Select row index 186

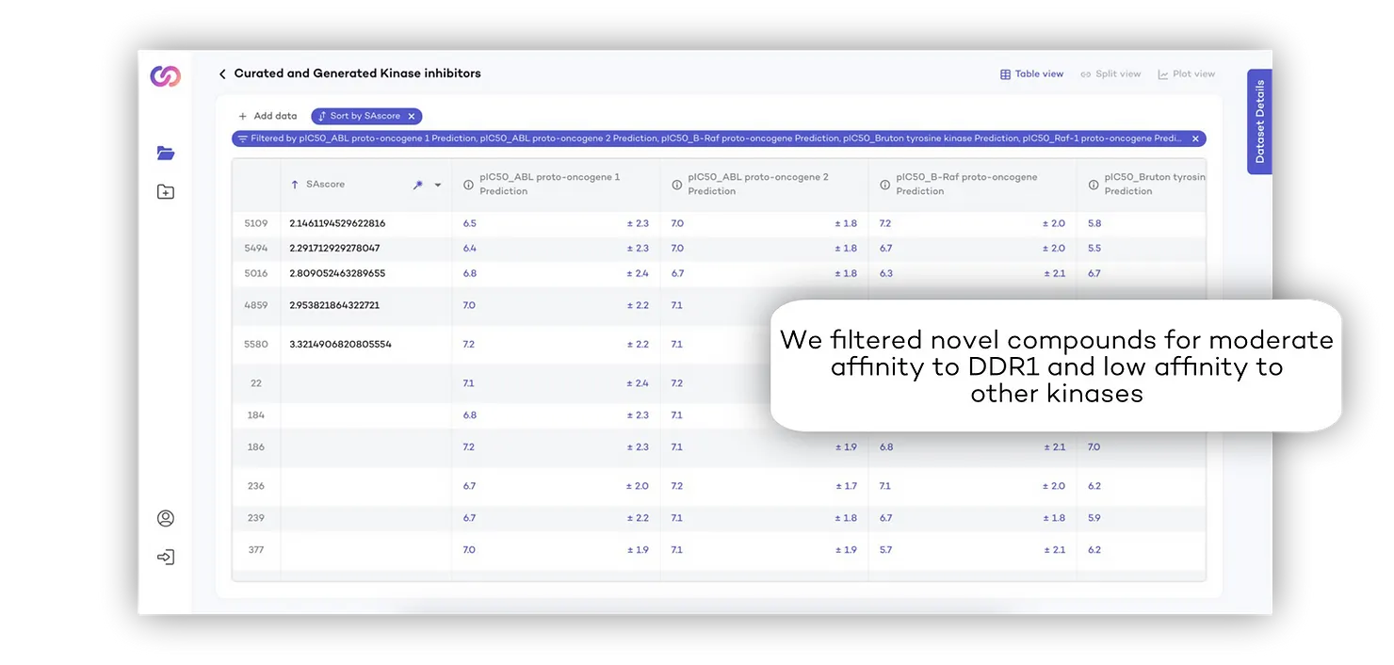click(x=256, y=446)
